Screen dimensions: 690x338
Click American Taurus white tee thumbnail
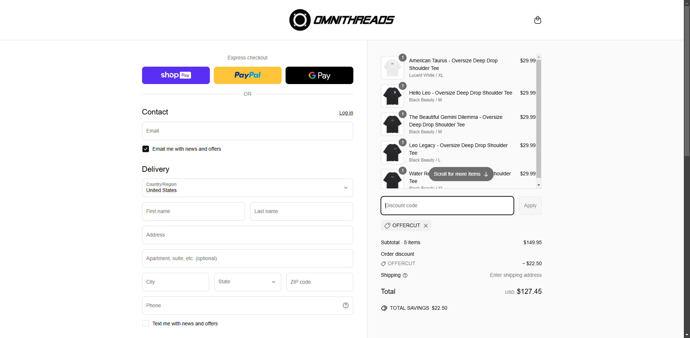(392, 68)
